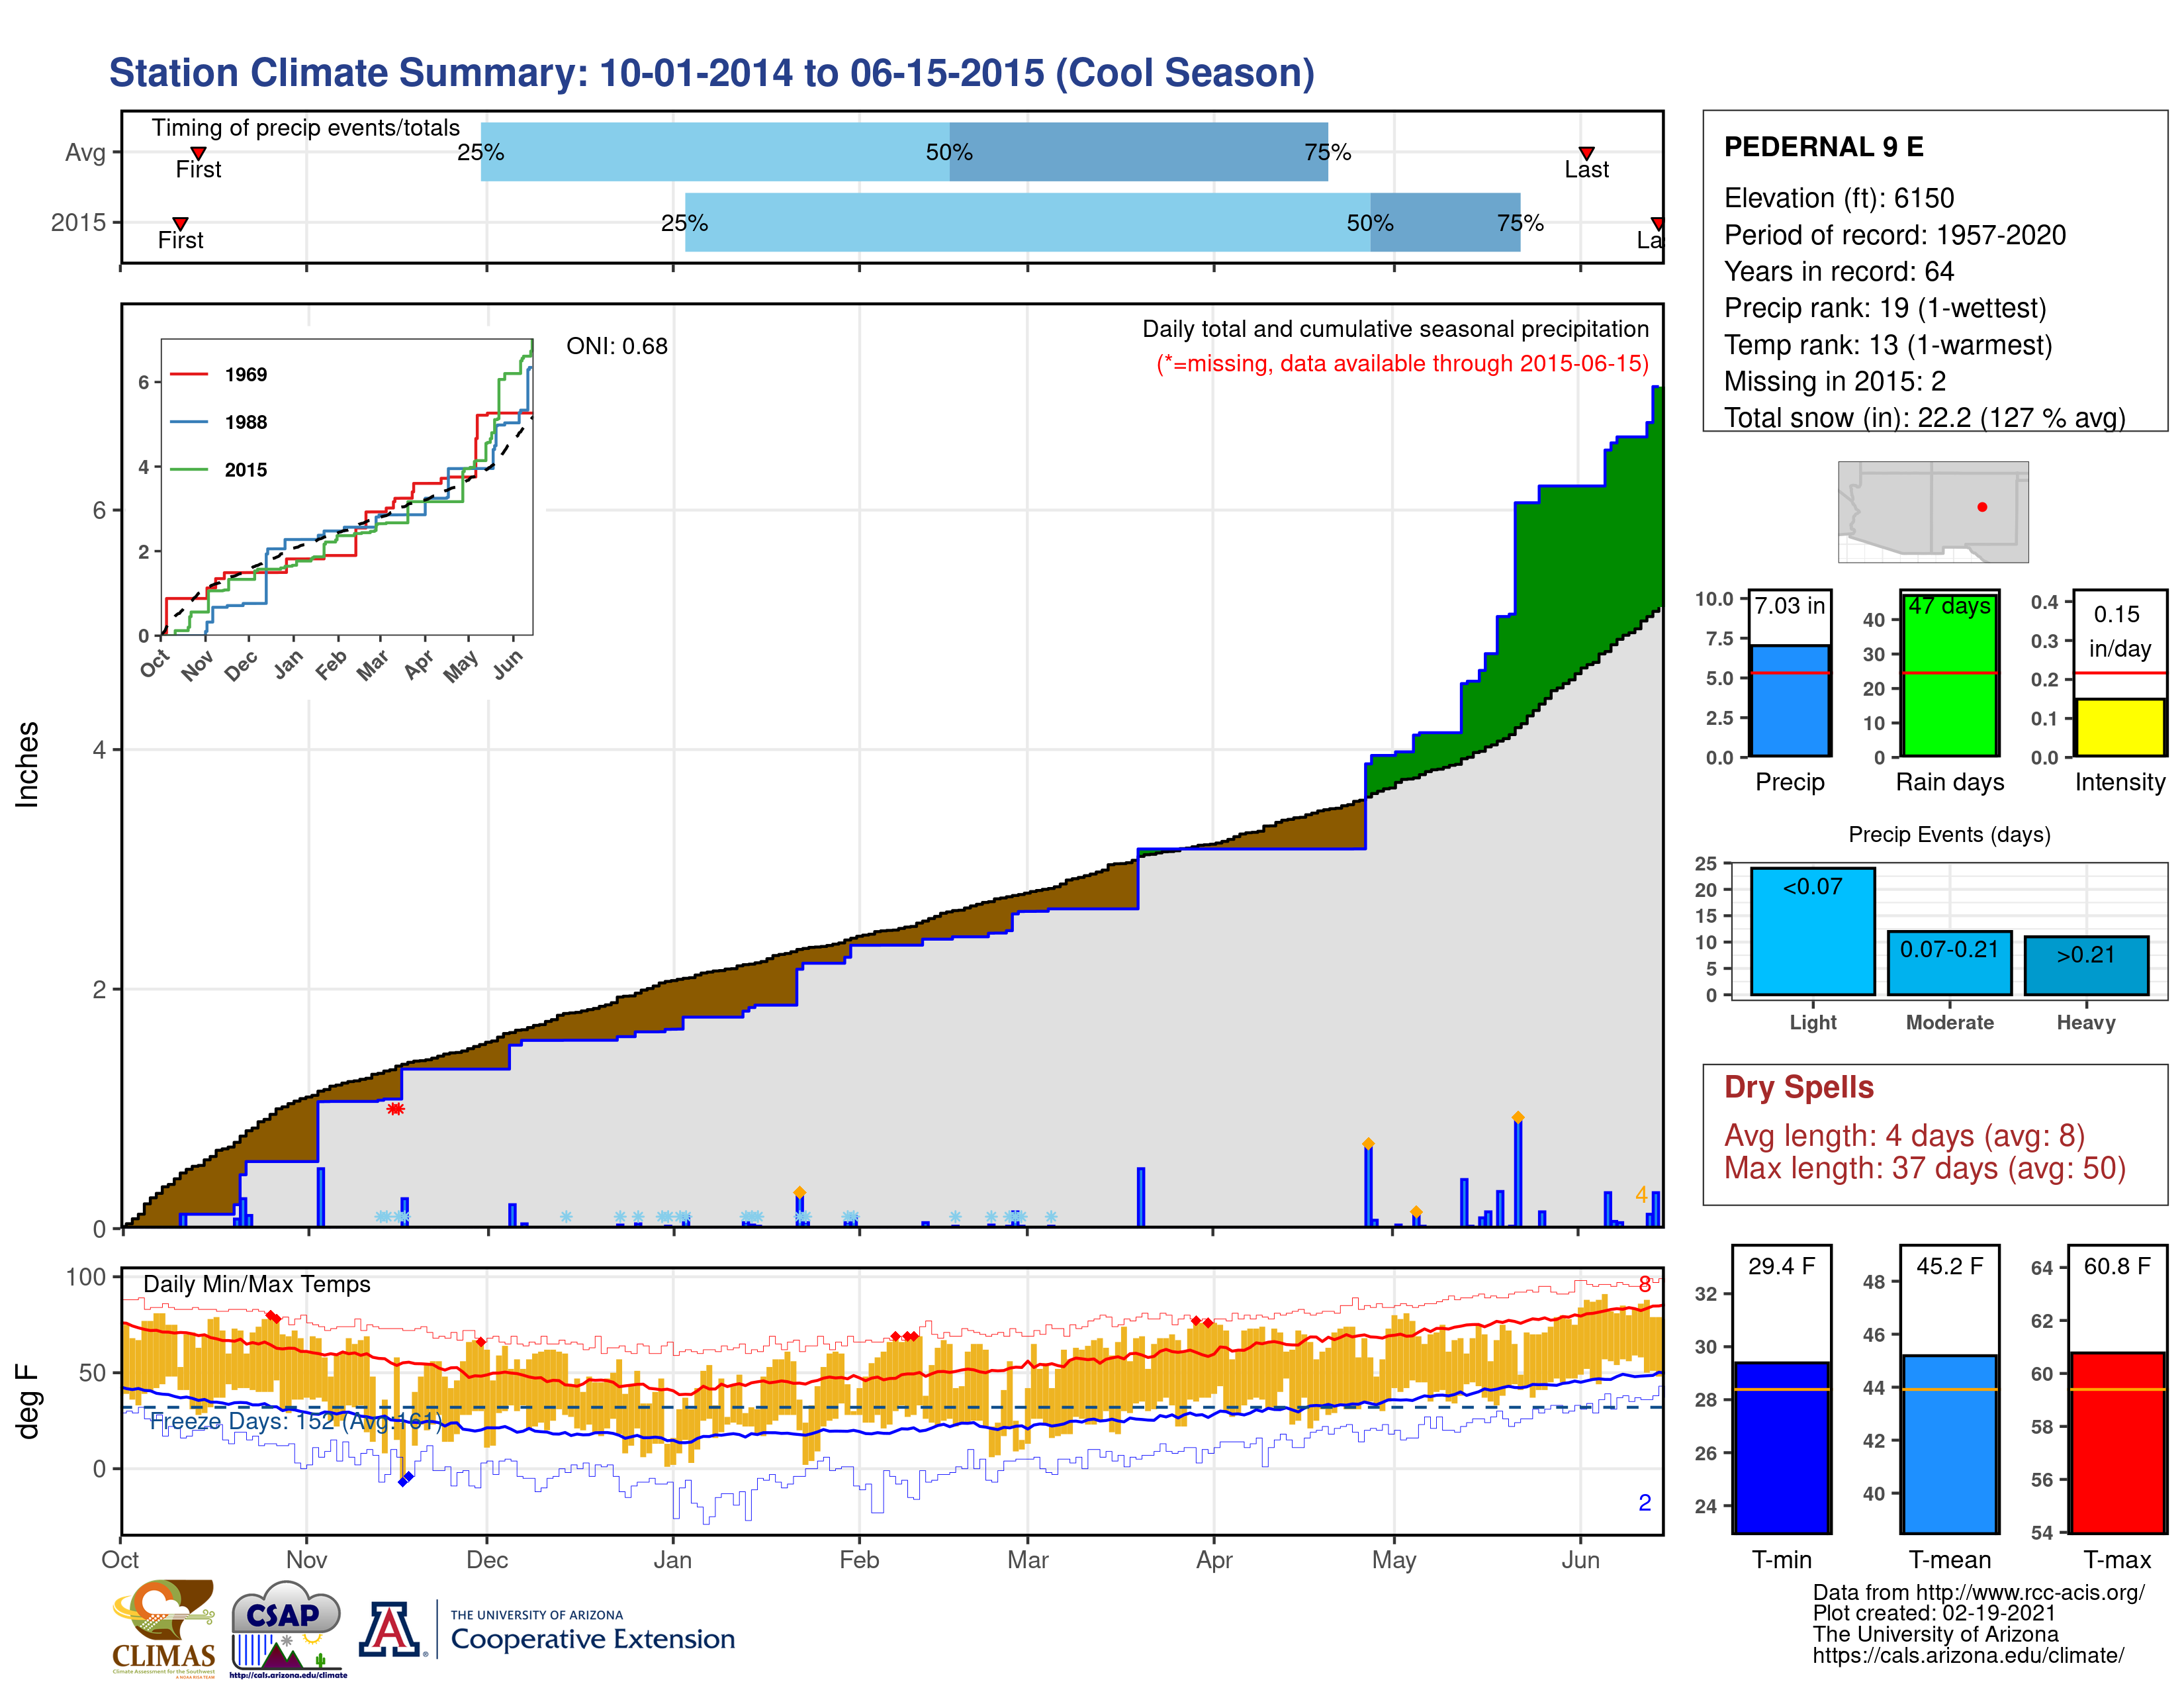Click the 2015 25% timing label
The image size is (2184, 1688).
pyautogui.click(x=685, y=223)
